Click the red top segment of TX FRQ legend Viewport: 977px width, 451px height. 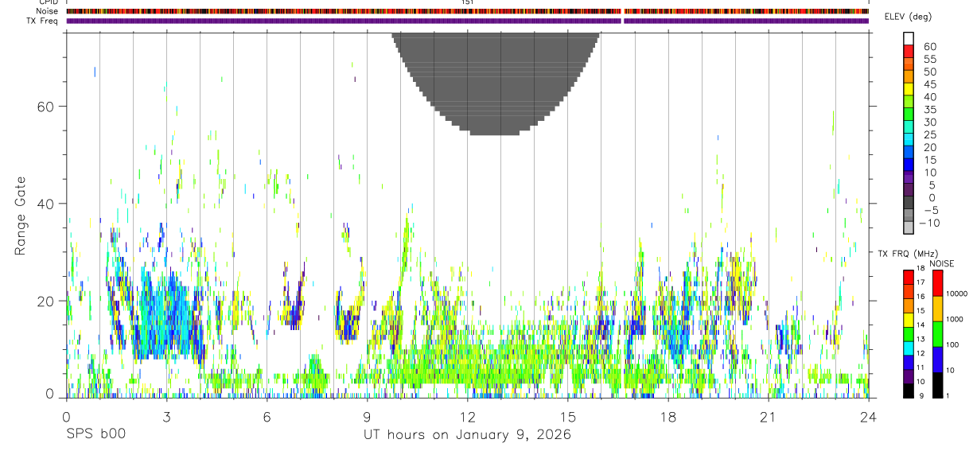coord(908,277)
